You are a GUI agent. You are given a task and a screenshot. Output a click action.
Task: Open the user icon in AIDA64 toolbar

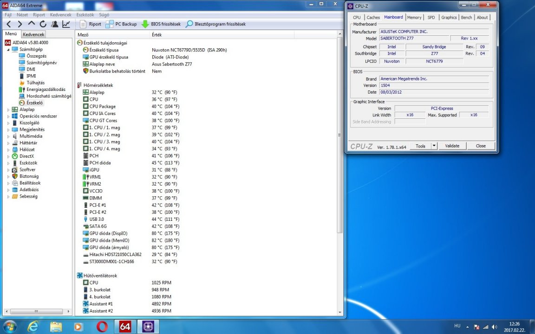click(54, 24)
